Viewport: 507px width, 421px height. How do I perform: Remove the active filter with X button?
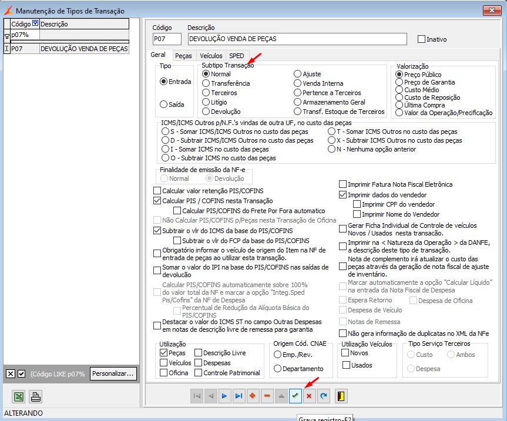[11, 374]
